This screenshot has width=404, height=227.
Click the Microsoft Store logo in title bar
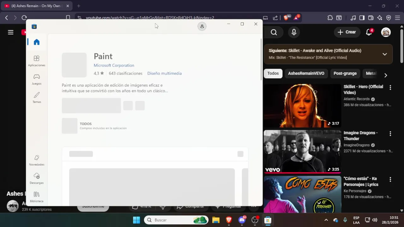(x=34, y=26)
